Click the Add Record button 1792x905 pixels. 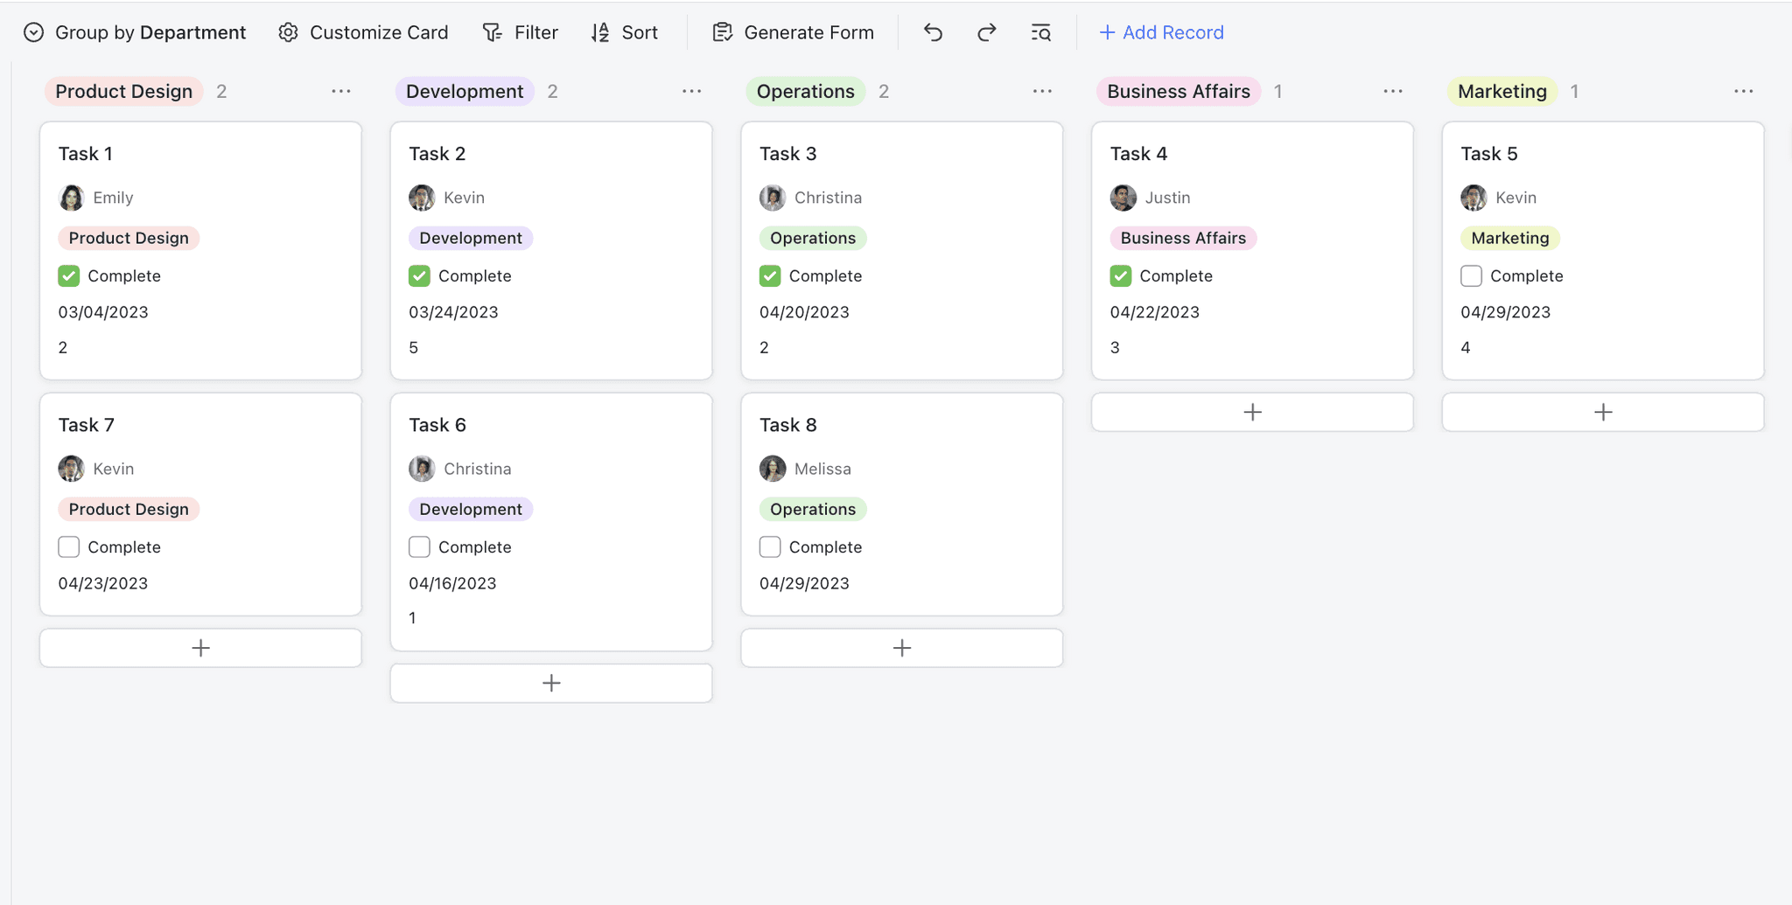coord(1161,32)
